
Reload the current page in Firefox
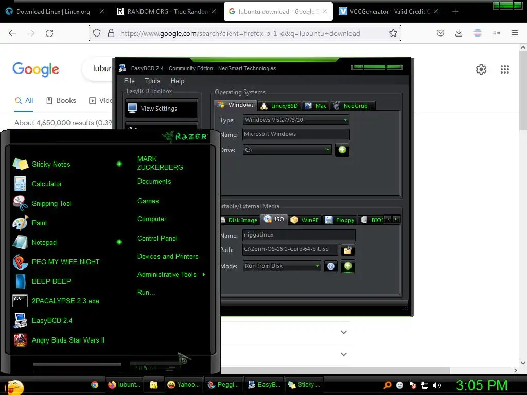click(x=49, y=33)
